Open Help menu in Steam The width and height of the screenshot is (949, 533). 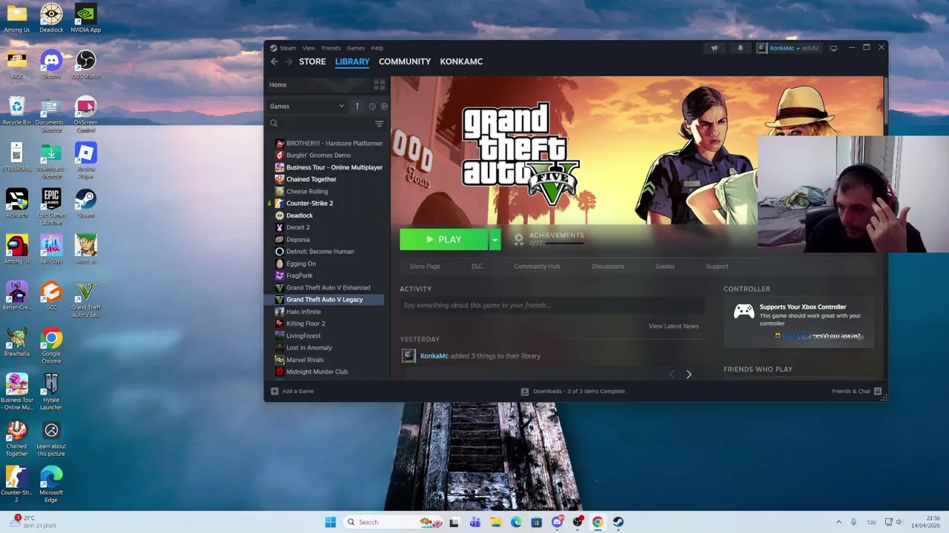coord(377,48)
